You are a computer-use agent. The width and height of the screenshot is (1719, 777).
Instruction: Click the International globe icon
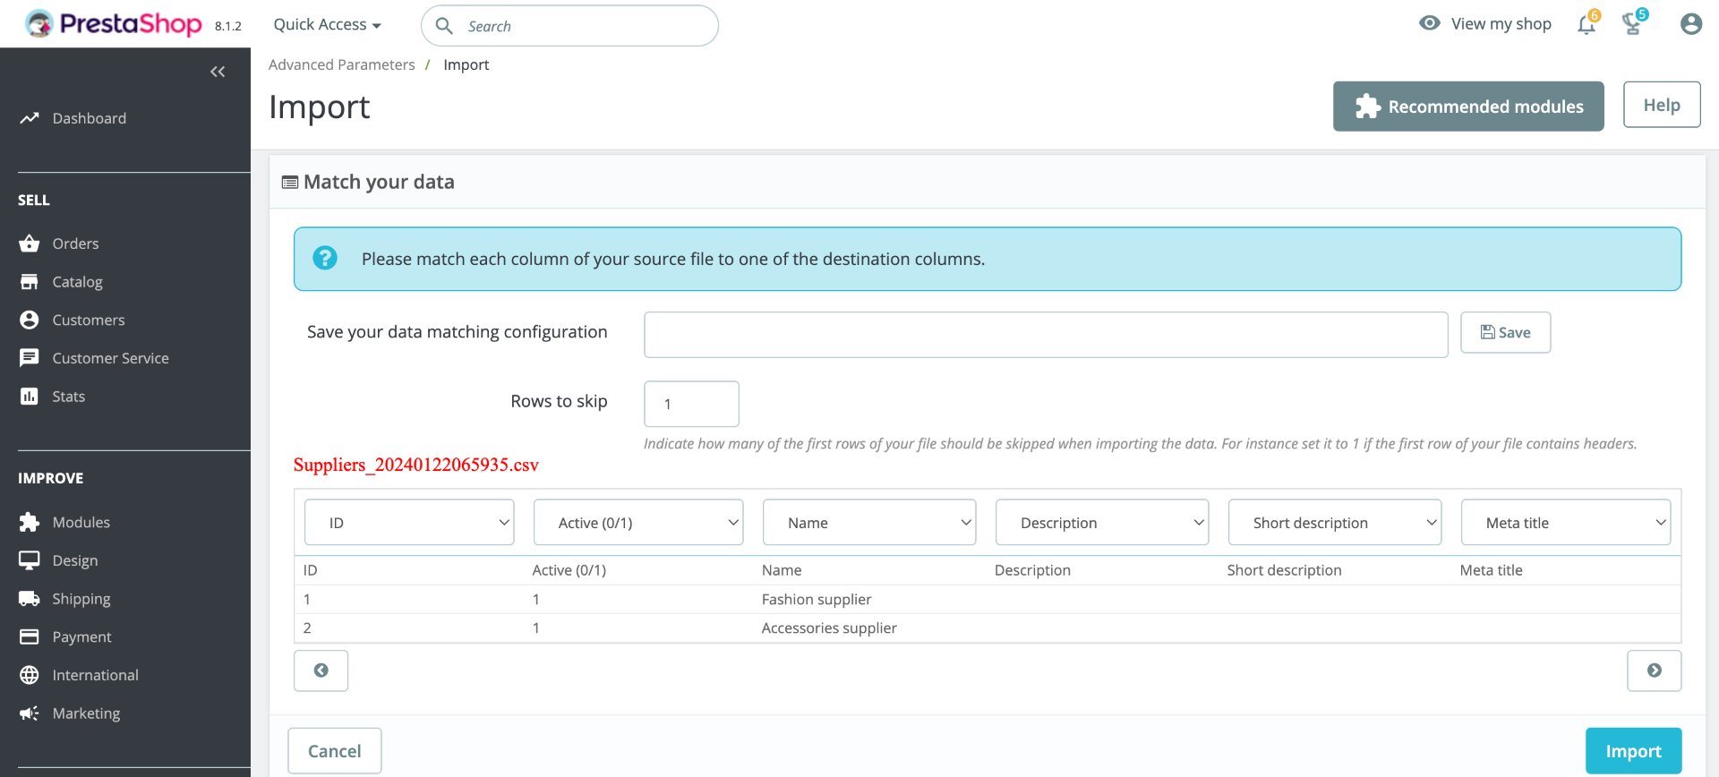coord(30,675)
